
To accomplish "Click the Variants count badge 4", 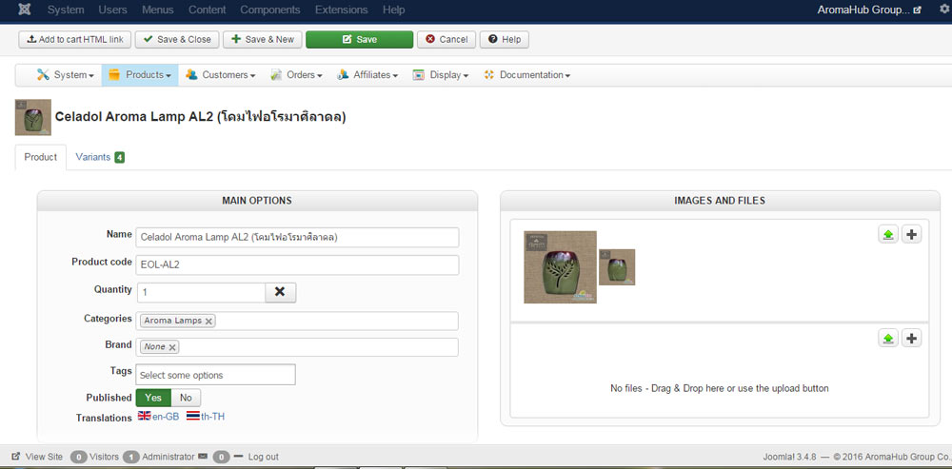I will pos(120,158).
